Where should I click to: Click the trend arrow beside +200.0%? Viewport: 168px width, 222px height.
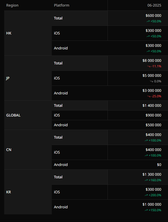(146, 195)
